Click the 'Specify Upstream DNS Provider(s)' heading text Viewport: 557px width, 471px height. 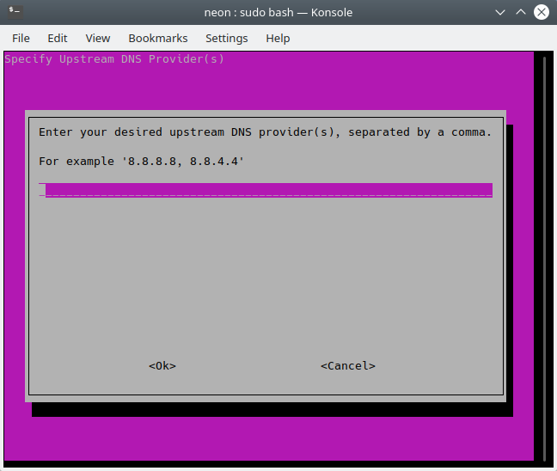pos(114,59)
